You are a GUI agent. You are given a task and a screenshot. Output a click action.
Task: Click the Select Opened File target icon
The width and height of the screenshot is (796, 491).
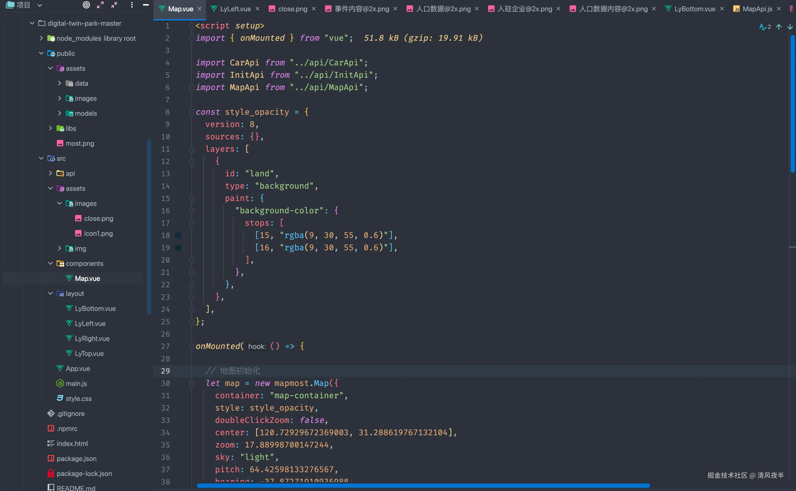click(x=86, y=5)
